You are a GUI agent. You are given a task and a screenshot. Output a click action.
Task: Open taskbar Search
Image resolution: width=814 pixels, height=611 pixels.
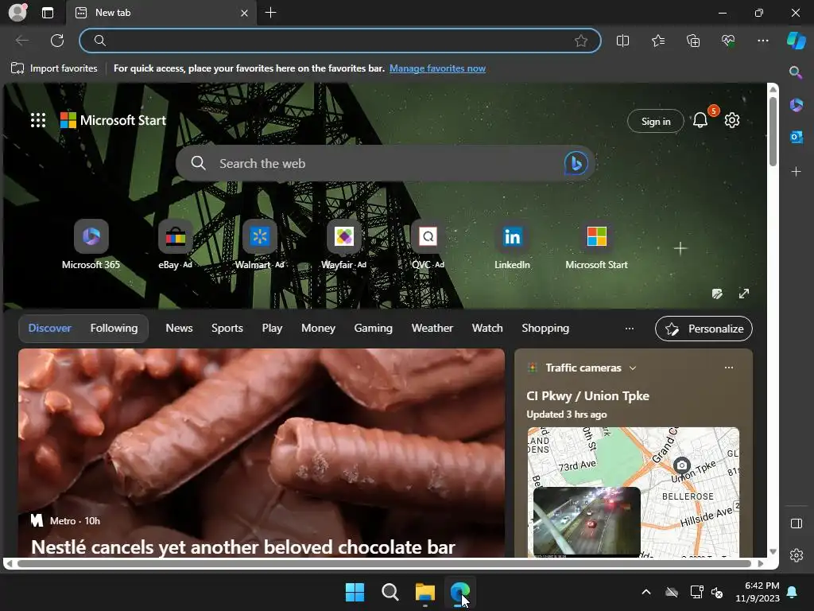coord(390,592)
